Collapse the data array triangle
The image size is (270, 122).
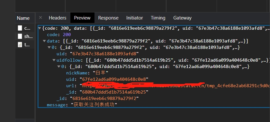click(44, 41)
